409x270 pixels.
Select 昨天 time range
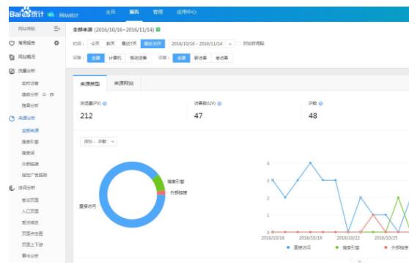[111, 43]
